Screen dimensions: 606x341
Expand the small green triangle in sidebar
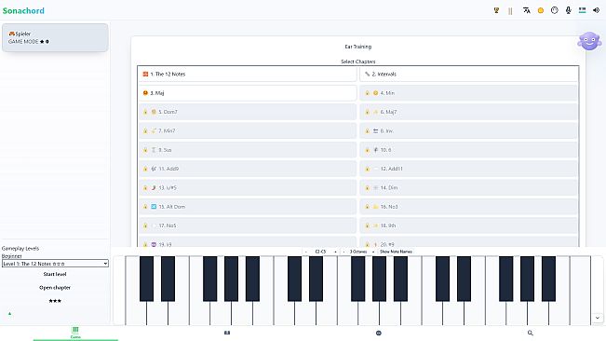[9, 314]
